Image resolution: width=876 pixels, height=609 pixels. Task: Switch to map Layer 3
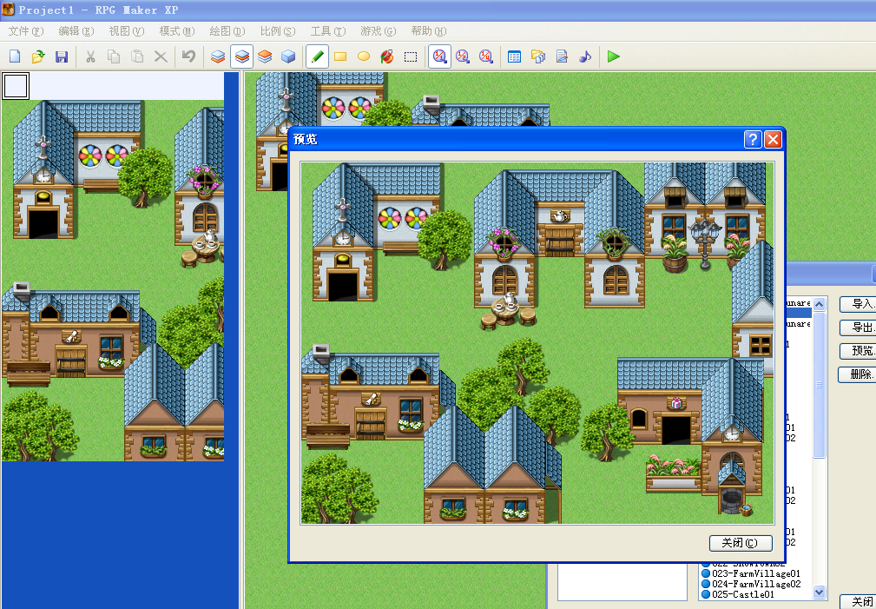pos(265,56)
